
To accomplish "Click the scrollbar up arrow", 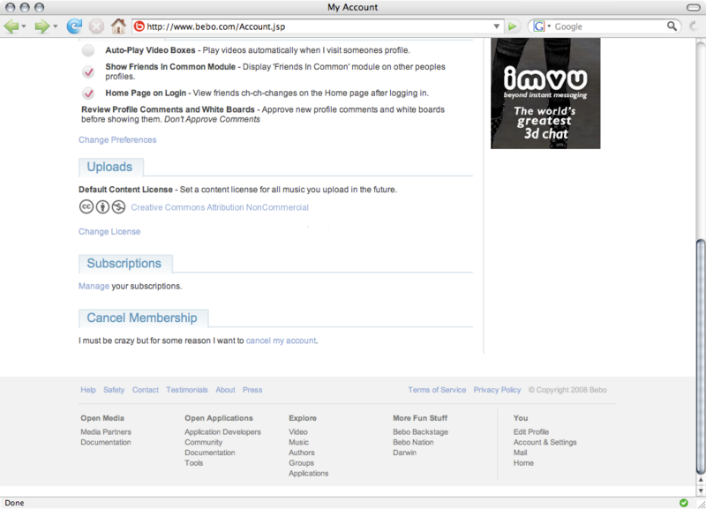I will [x=701, y=480].
